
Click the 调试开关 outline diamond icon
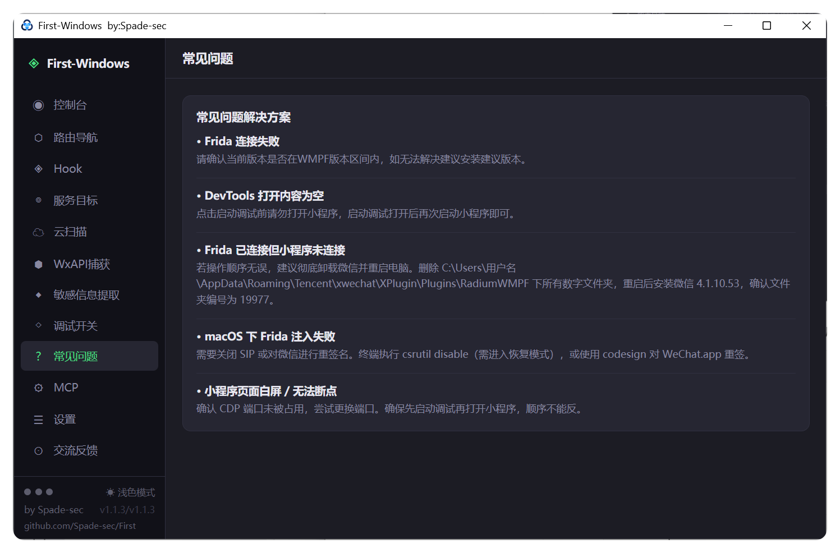pos(38,325)
